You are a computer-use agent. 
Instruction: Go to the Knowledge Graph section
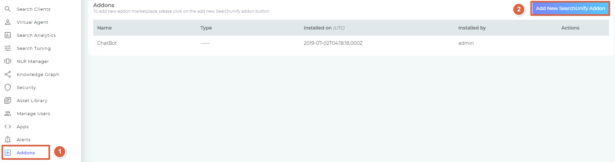pyautogui.click(x=38, y=74)
